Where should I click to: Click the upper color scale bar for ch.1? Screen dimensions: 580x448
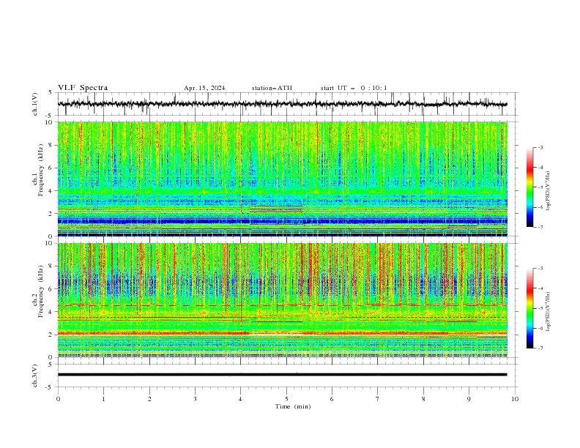click(529, 187)
